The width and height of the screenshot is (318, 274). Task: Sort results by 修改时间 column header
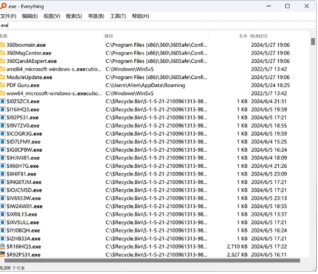coord(259,36)
